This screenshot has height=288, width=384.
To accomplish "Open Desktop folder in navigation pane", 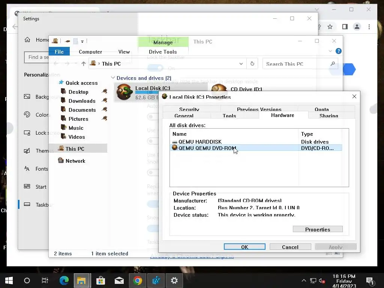I will (x=78, y=92).
